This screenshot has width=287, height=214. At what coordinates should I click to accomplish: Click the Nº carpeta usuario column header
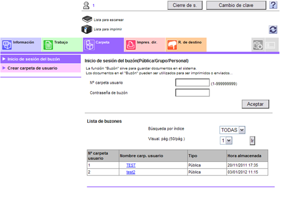point(103,156)
